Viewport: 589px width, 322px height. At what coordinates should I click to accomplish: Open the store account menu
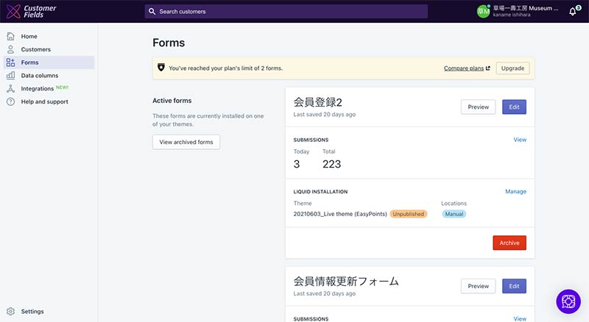pyautogui.click(x=525, y=12)
